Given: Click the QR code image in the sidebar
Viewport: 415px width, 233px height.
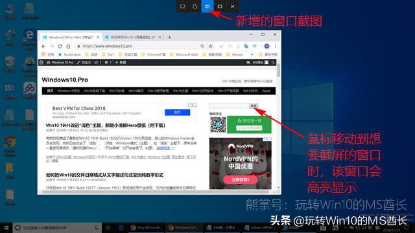Looking at the screenshot, I should tap(218, 124).
